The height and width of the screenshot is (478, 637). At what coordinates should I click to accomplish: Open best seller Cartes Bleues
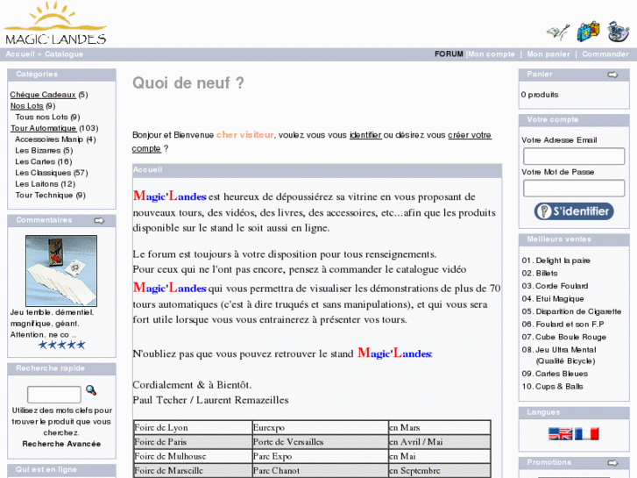(562, 374)
